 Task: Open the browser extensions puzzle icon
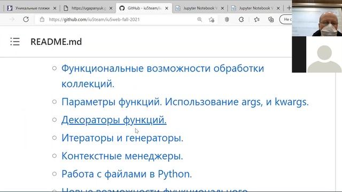[241, 19]
